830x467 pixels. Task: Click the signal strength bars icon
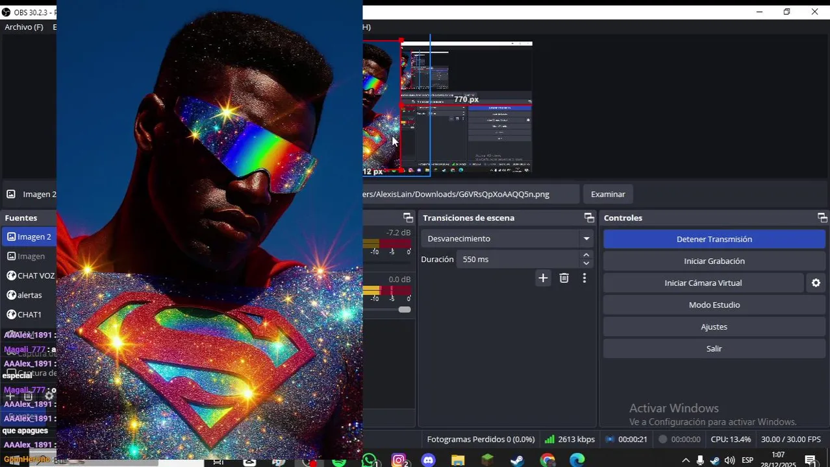[x=549, y=440]
